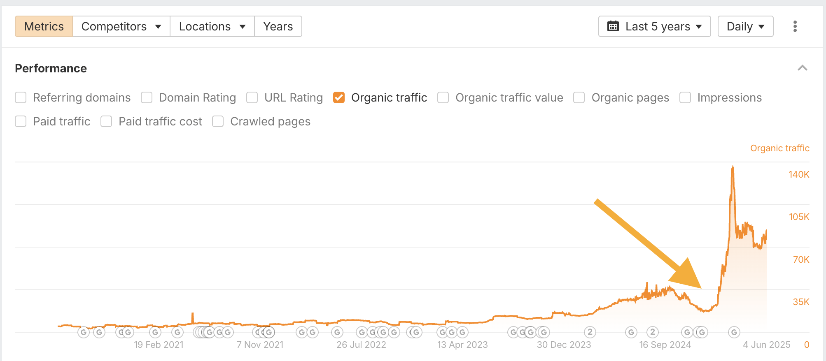
Task: Check the Impressions metric
Action: point(685,97)
